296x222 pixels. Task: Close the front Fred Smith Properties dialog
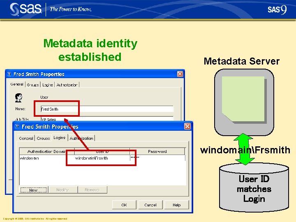point(187,126)
